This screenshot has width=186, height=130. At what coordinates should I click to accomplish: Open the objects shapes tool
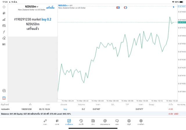point(4,38)
